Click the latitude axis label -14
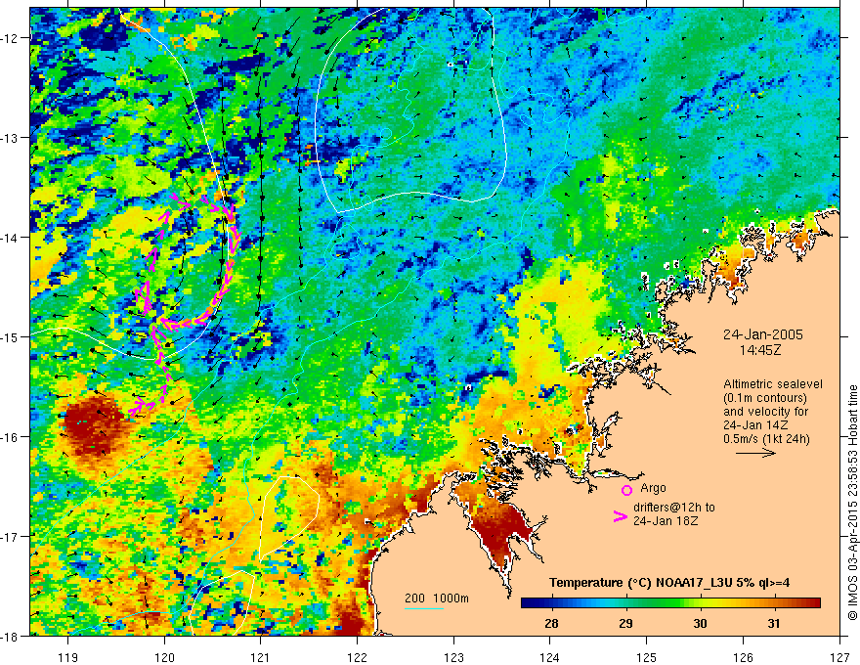The image size is (860, 665). (10, 238)
